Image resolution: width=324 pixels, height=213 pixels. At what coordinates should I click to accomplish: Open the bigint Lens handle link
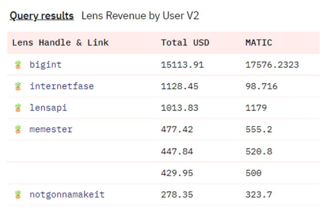pos(46,65)
